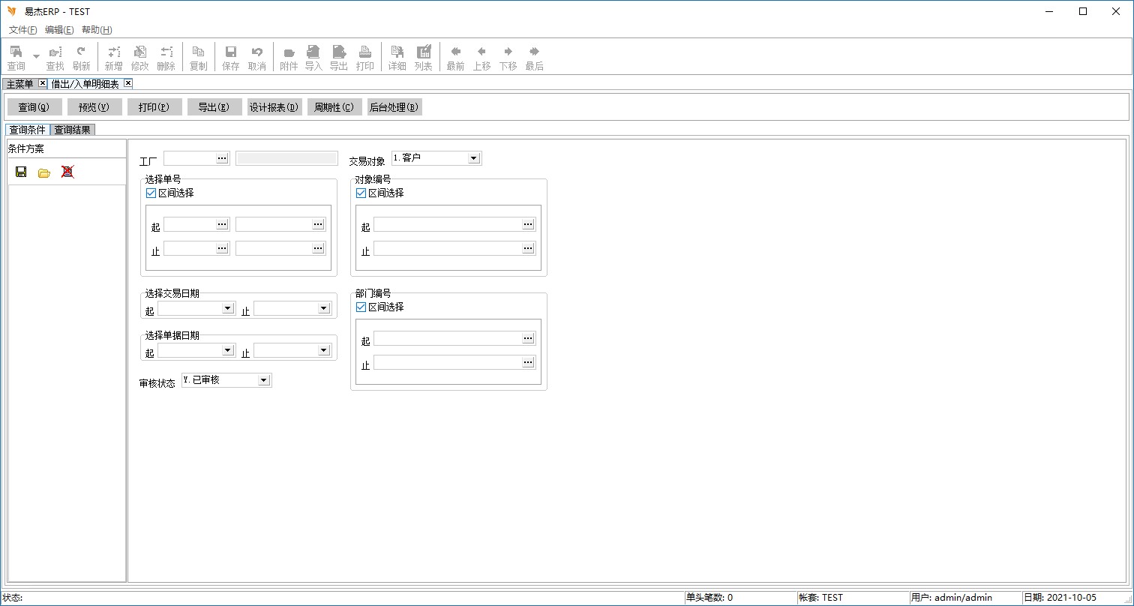Expand the 审核状态 dropdown
This screenshot has height=606, width=1134.
click(263, 380)
